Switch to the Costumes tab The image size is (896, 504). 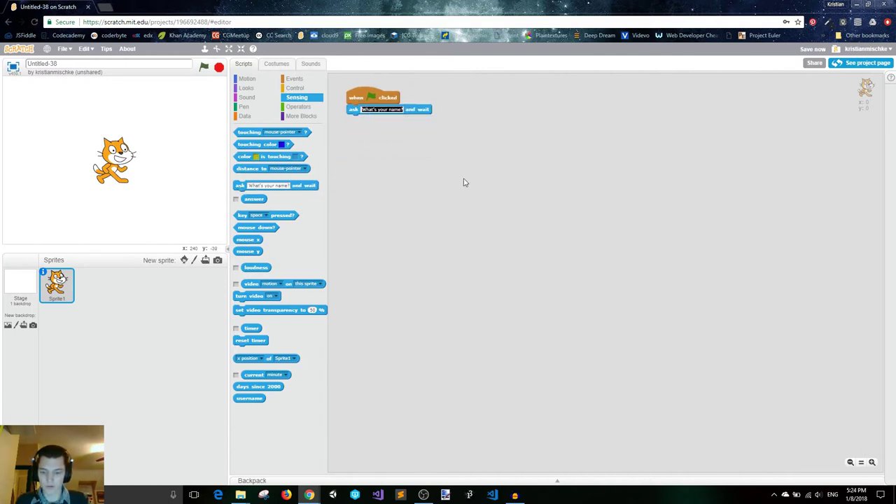click(x=276, y=64)
